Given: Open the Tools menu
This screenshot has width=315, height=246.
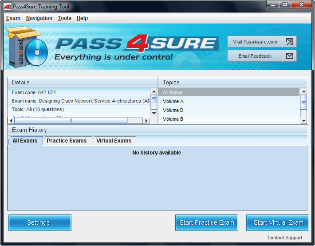Looking at the screenshot, I should 64,18.
